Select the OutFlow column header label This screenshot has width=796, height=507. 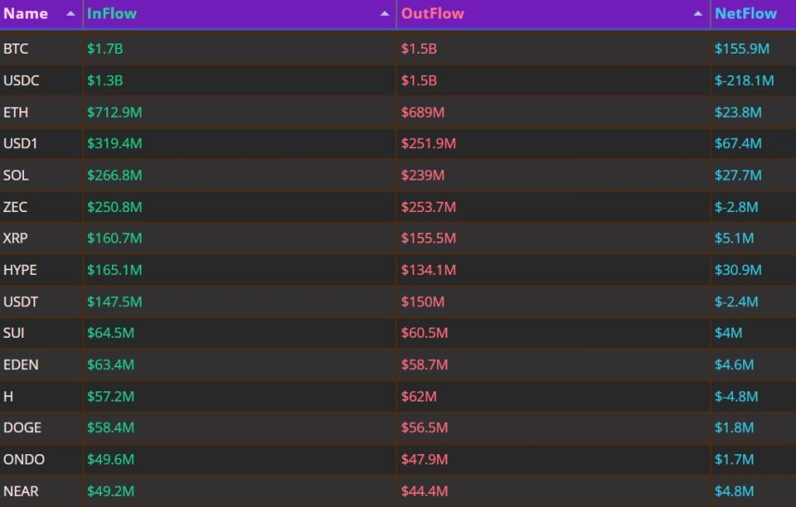click(432, 13)
